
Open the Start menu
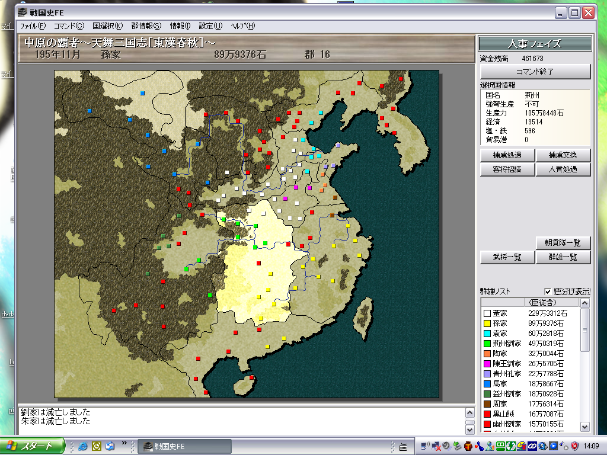33,446
